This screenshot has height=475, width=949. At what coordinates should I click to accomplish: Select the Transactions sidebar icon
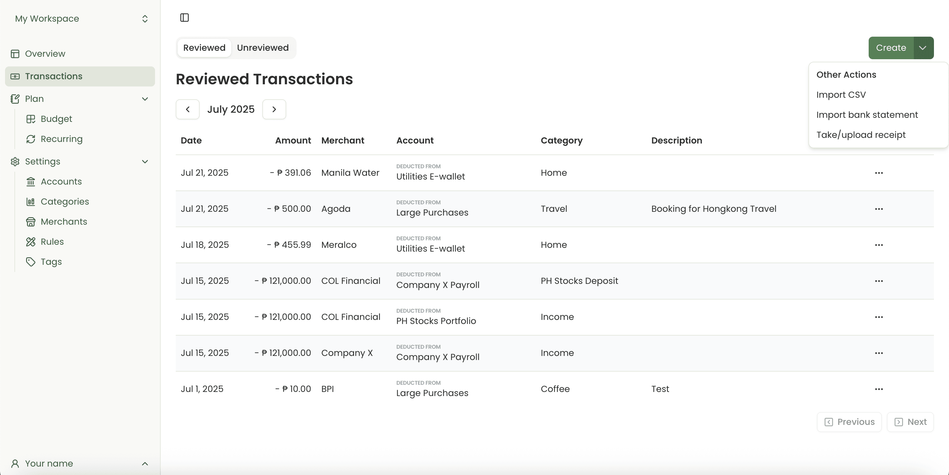tap(15, 76)
